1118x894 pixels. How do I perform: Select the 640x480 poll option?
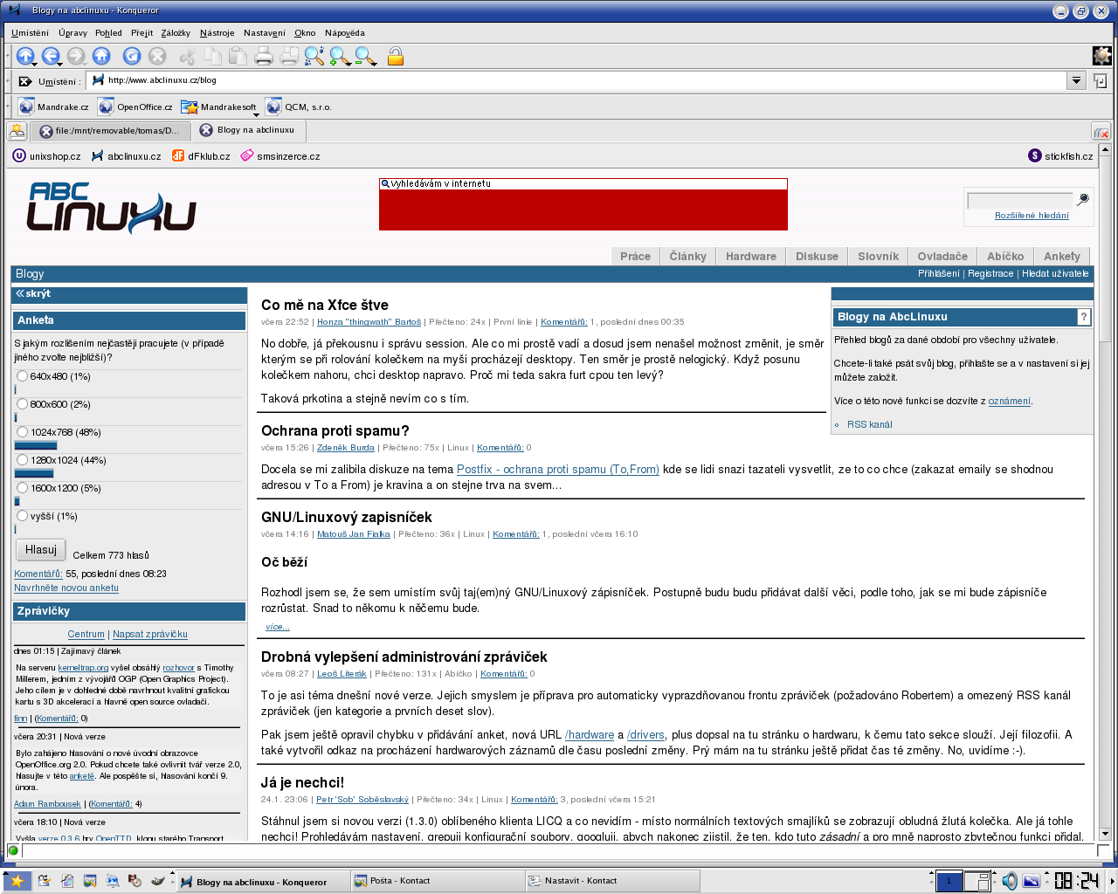(x=23, y=376)
